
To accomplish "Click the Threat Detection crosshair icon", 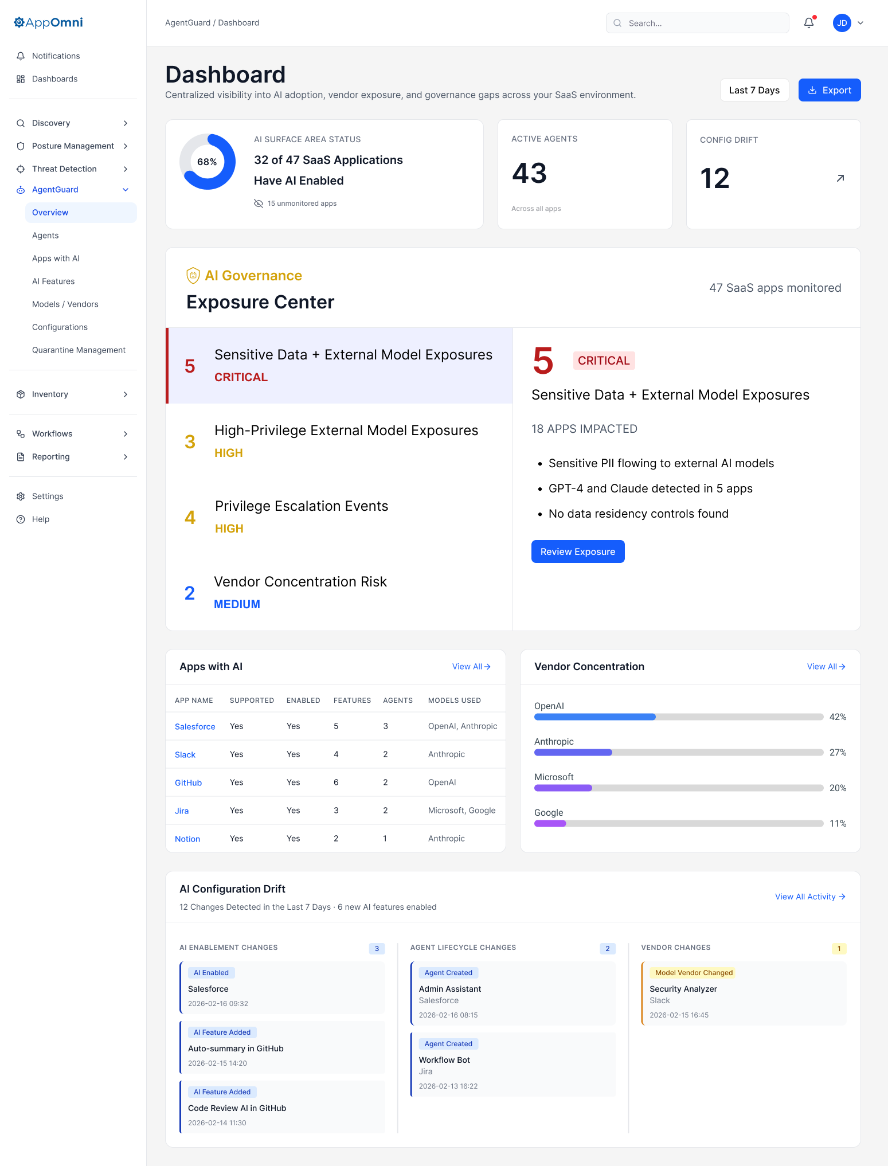I will 21,169.
